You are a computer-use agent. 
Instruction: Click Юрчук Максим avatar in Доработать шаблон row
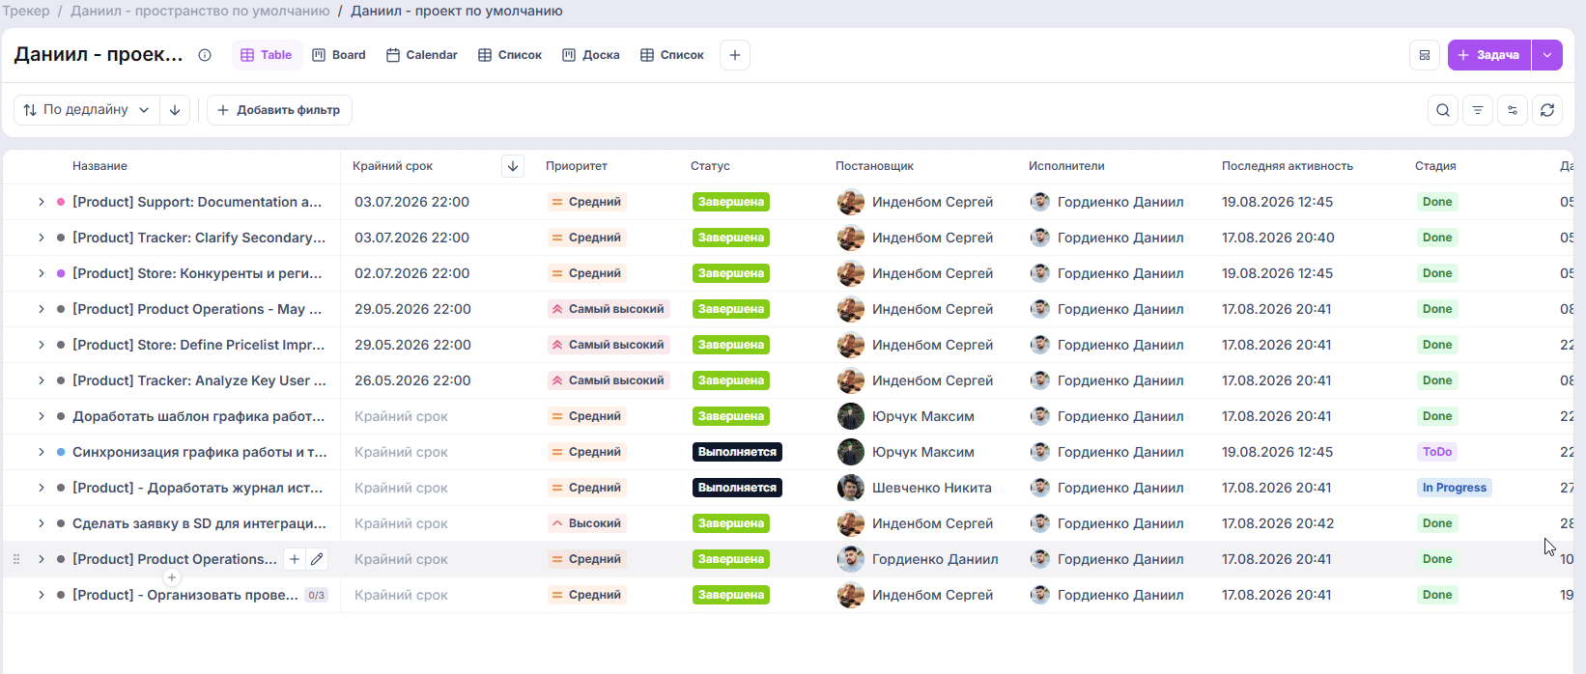[851, 416]
